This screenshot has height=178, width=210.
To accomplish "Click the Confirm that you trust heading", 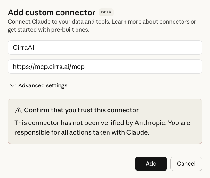I will click(81, 110).
